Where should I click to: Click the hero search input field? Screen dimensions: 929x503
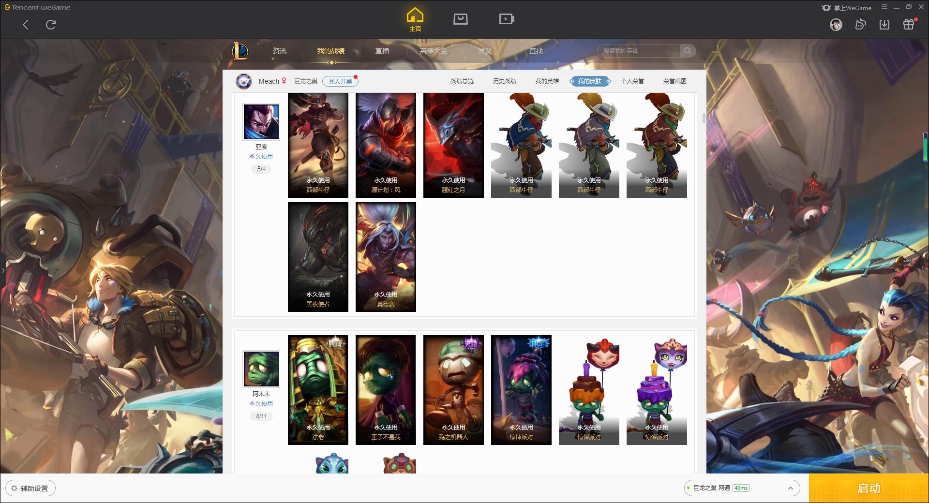point(640,51)
